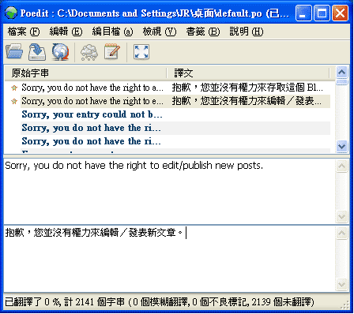Minimize the Poedit window

coord(303,13)
